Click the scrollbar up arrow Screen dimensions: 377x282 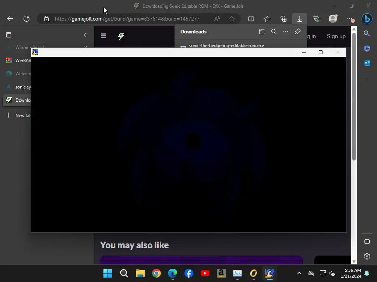[x=354, y=29]
